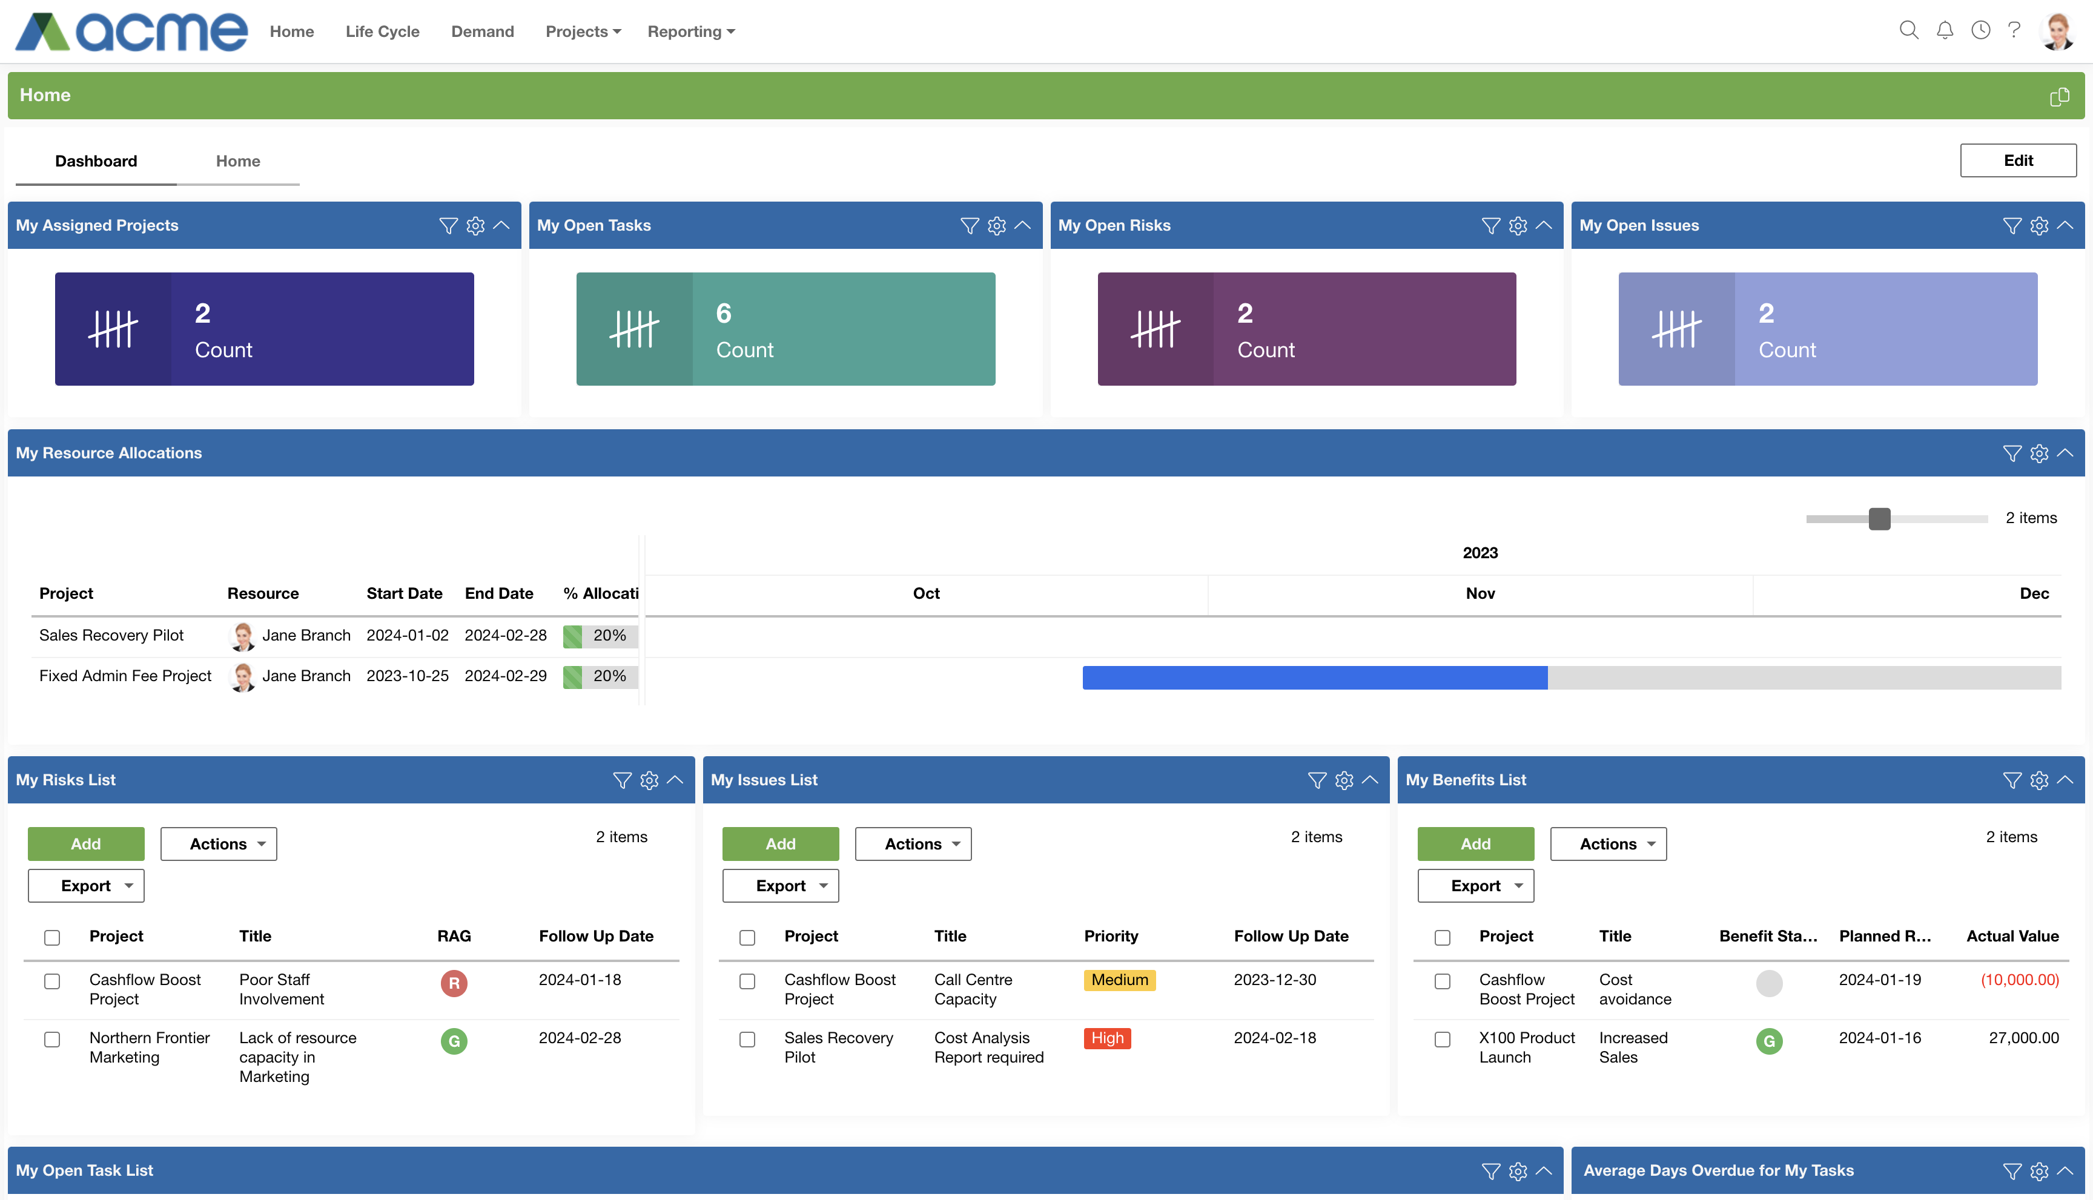Click the copy icon in the Home banner
The height and width of the screenshot is (1200, 2093).
coord(2059,96)
